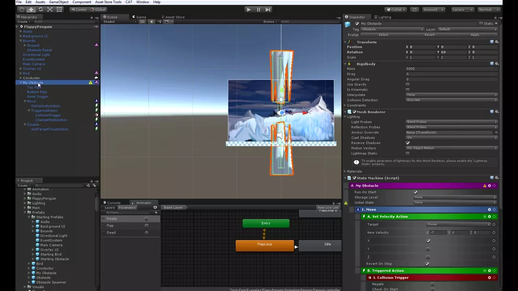Open State Machine script gear settings
The height and width of the screenshot is (291, 518).
click(497, 178)
